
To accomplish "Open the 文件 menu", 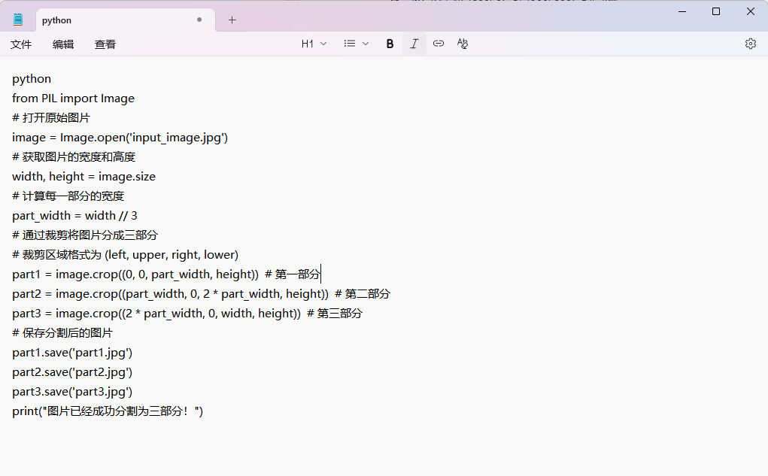I will point(21,44).
